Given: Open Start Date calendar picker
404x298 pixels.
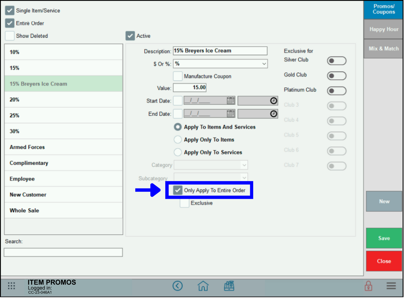Looking at the screenshot, I should click(231, 101).
